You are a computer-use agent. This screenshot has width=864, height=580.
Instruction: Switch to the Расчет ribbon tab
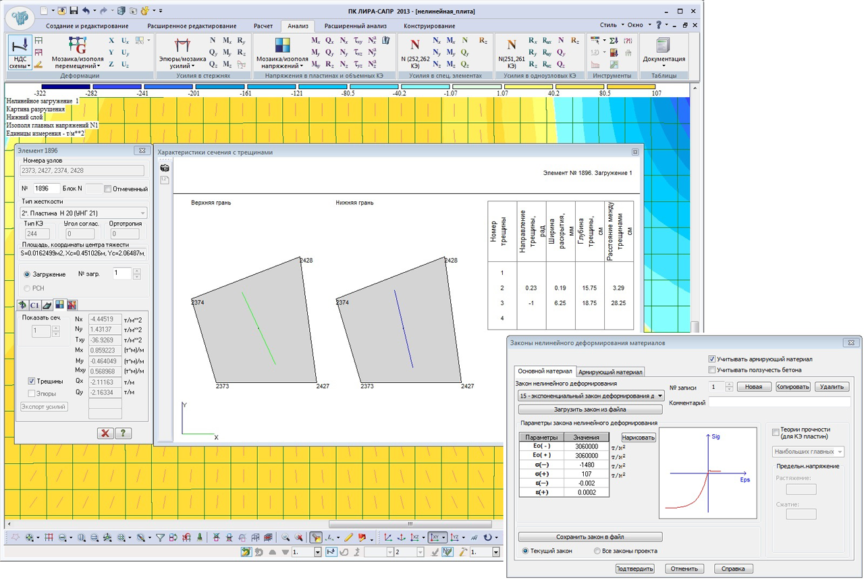pos(263,26)
